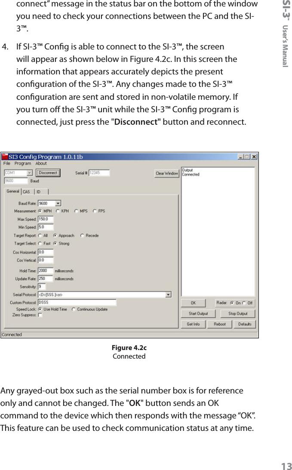Click the Stop Output button
This screenshot has width=292, height=470.
pos(238,313)
